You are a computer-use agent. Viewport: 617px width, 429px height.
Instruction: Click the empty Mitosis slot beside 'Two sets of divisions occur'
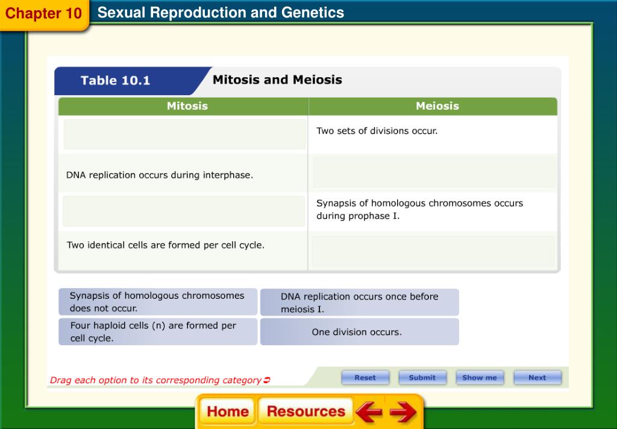click(184, 134)
